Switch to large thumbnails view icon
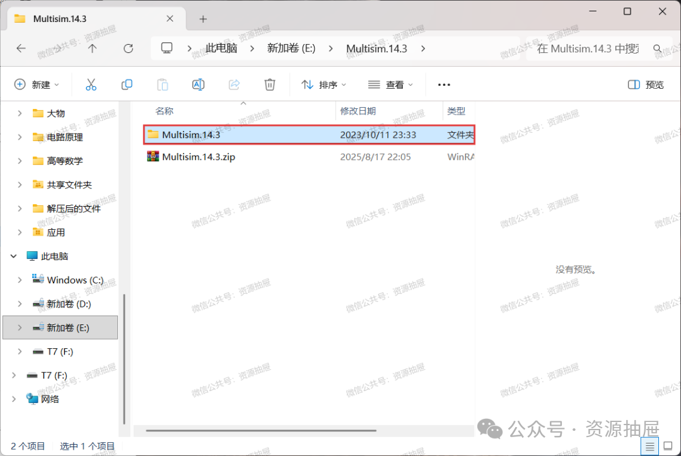Viewport: 681px width, 456px height. pos(668,446)
